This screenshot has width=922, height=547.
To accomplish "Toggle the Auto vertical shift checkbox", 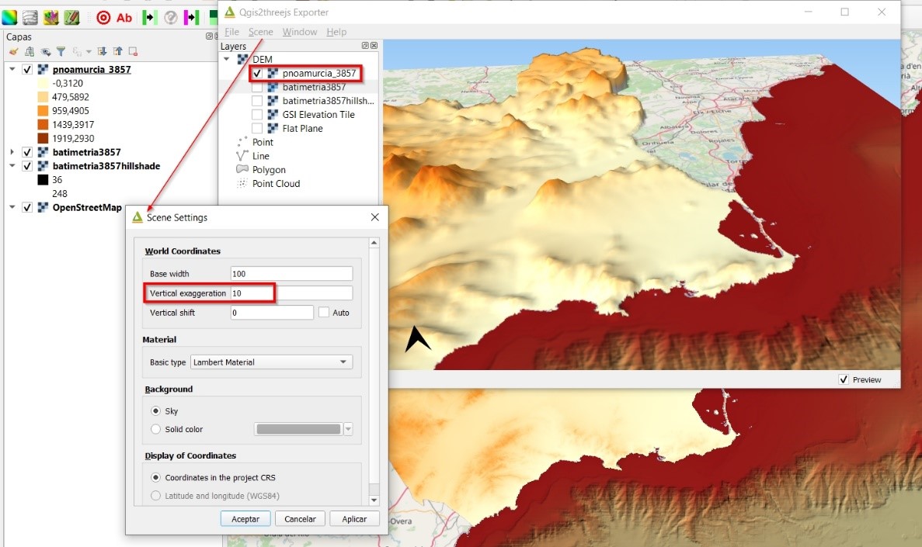I will (x=324, y=313).
